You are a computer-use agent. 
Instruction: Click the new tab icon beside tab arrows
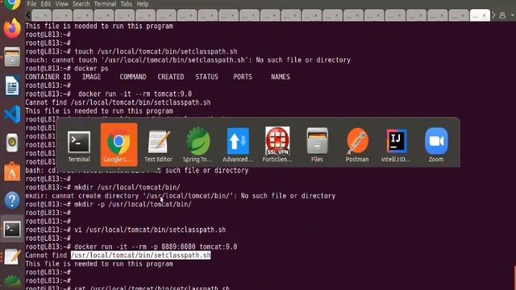click(x=502, y=15)
